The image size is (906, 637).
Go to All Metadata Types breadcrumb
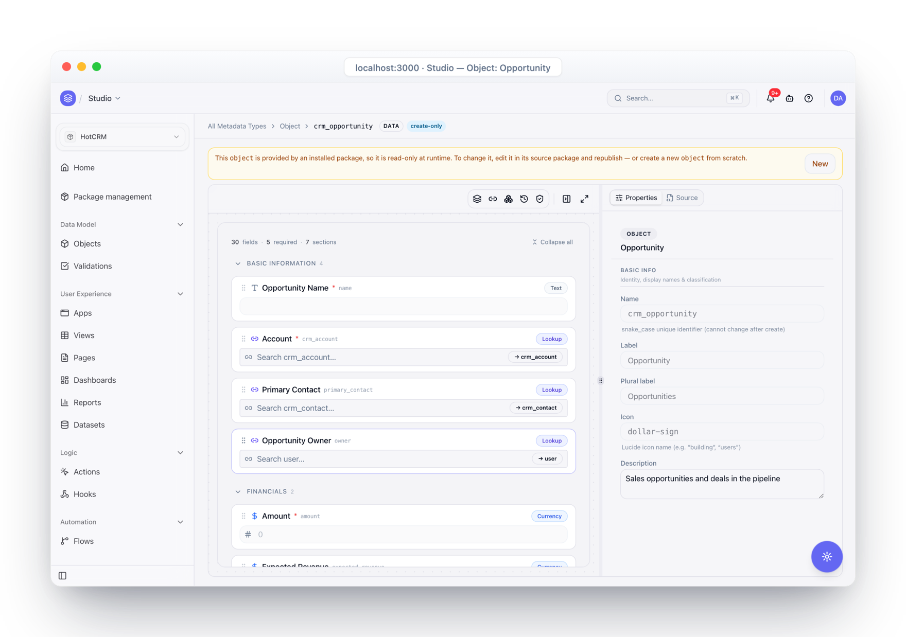pyautogui.click(x=237, y=126)
